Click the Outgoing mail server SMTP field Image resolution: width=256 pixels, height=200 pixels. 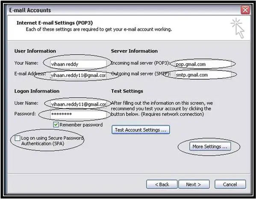tap(203, 75)
